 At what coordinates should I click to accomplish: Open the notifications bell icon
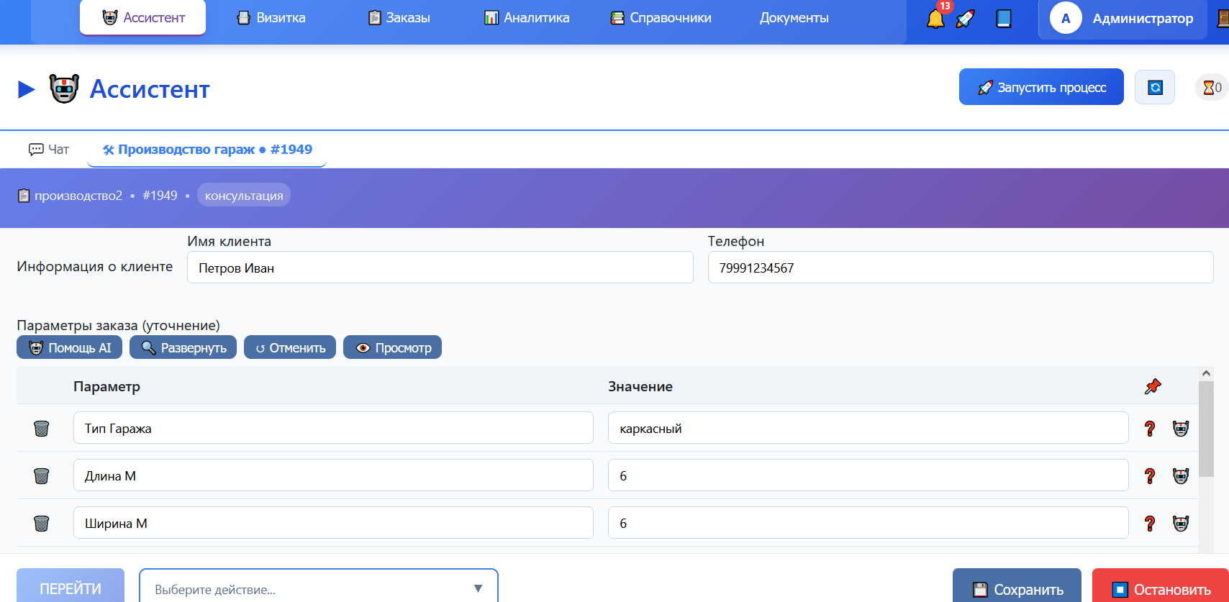(x=935, y=19)
